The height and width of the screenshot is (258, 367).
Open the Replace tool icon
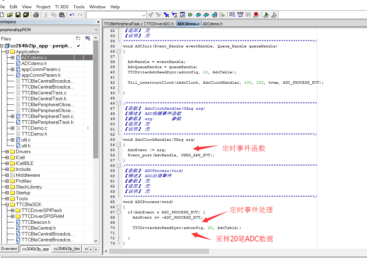(174, 15)
